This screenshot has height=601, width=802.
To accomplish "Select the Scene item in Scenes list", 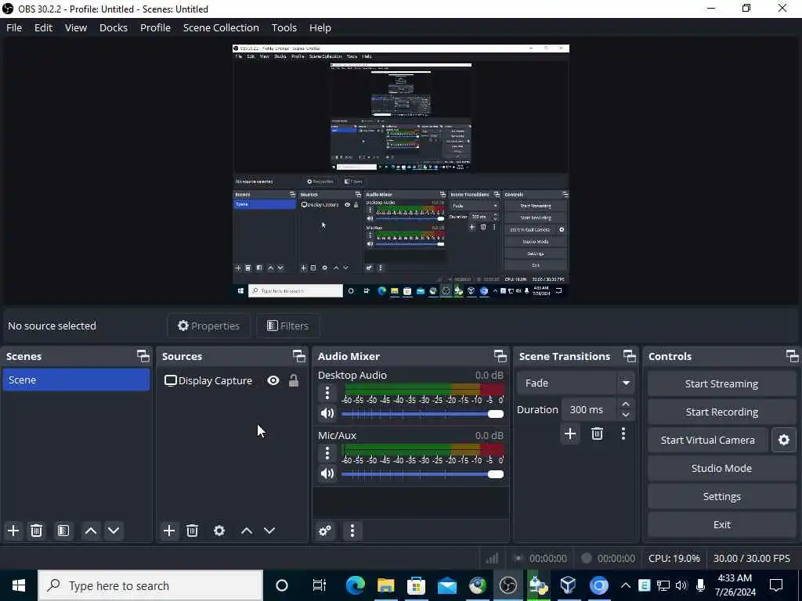I will click(76, 380).
